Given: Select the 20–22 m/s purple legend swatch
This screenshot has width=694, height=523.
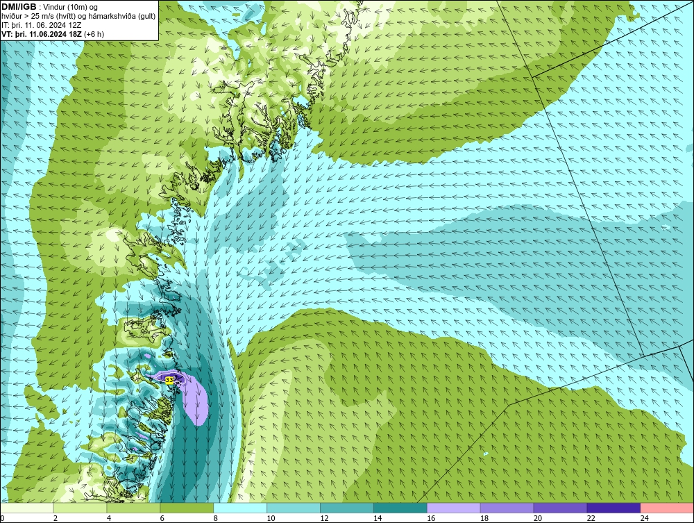Looking at the screenshot, I should (560, 508).
